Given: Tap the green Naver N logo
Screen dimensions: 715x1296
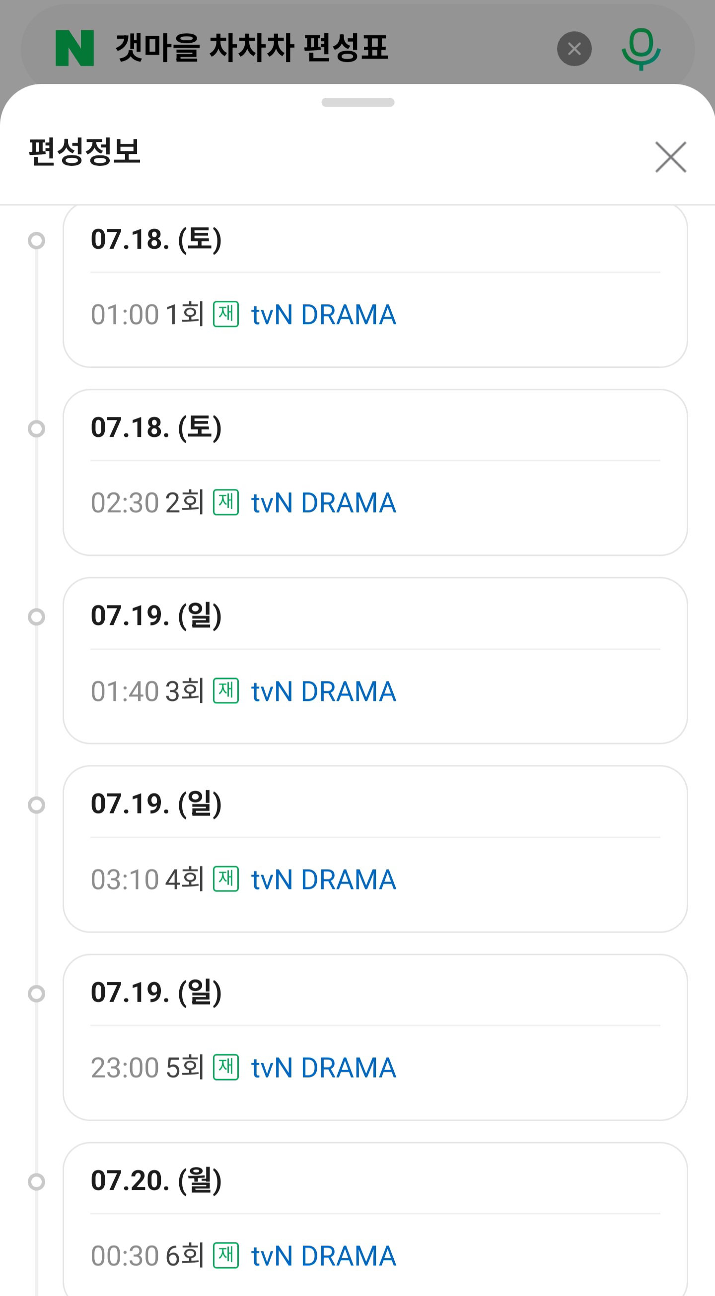Looking at the screenshot, I should click(x=74, y=48).
